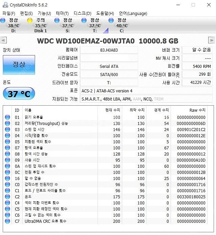The height and width of the screenshot is (235, 216).
Task: Select the T: disk status icon
Action: [84, 20]
